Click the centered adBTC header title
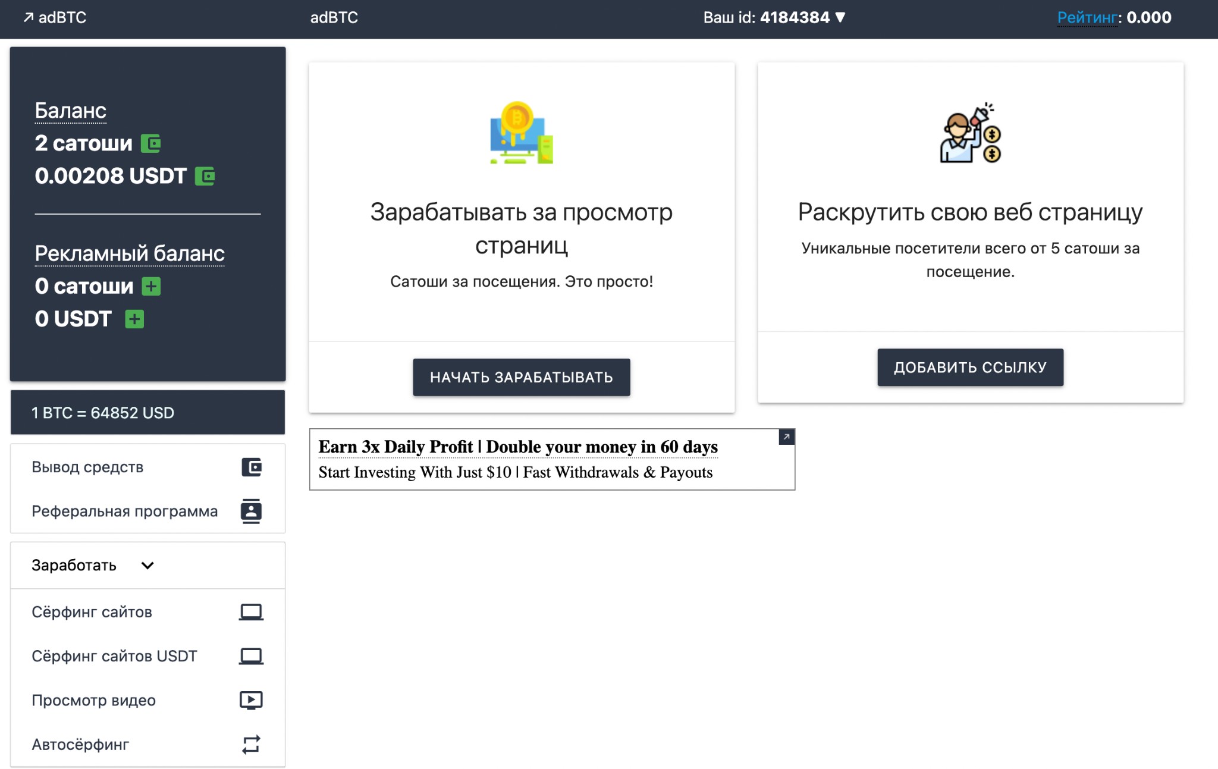1218x769 pixels. click(x=334, y=17)
